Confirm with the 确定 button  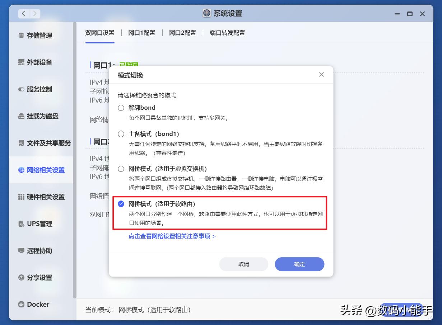299,264
